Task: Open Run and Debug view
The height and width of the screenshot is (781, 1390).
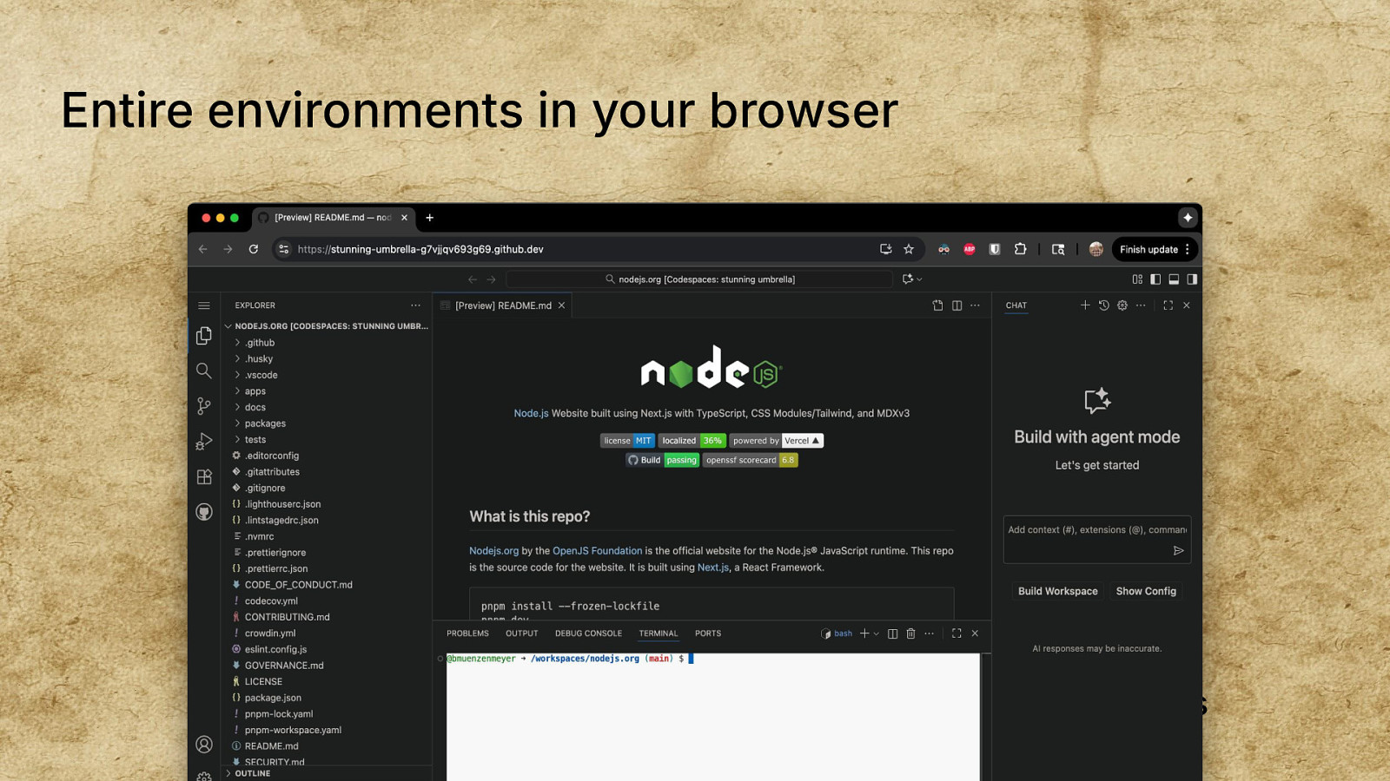Action: [204, 442]
